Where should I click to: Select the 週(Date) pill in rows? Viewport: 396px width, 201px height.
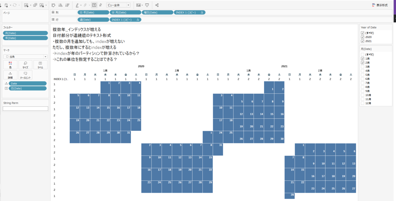(x=93, y=20)
